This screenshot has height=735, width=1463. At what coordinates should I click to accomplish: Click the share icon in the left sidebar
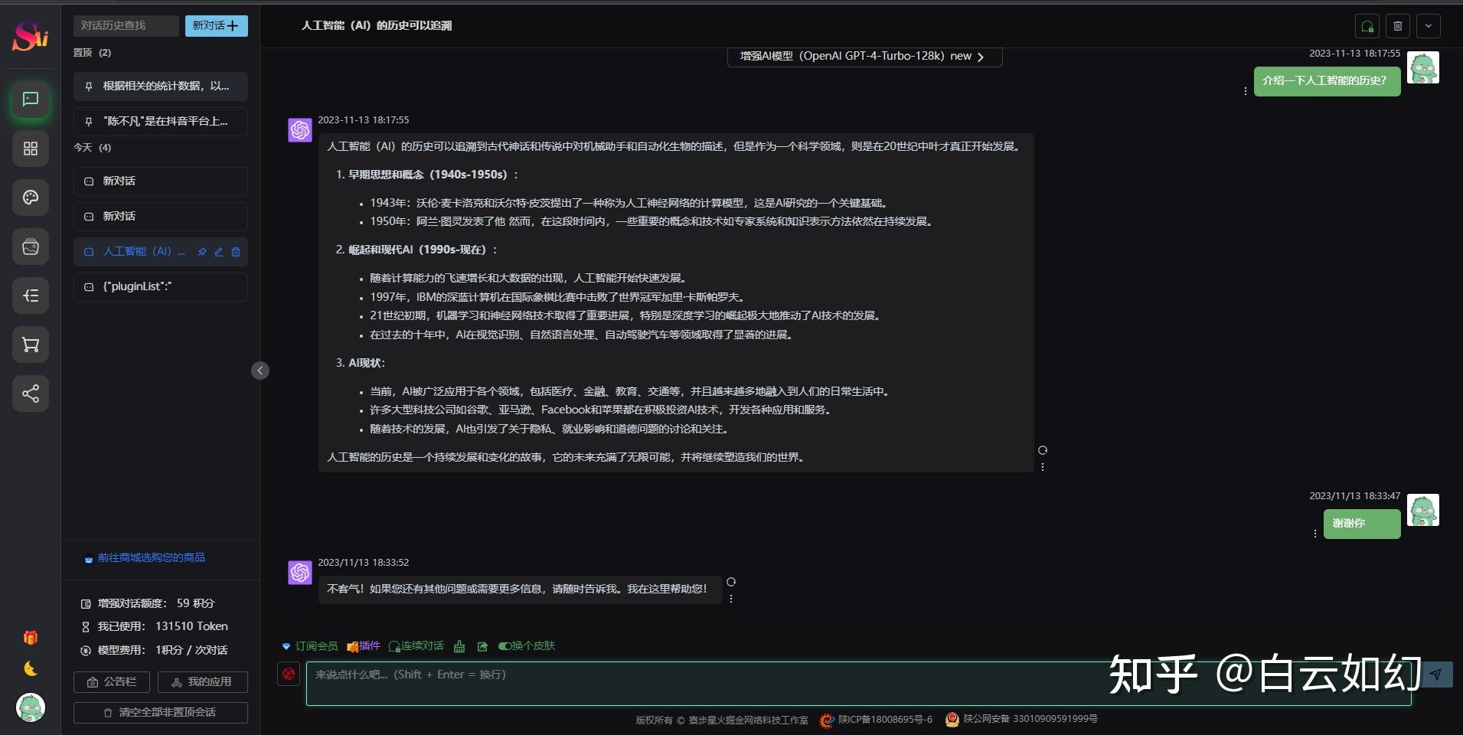(x=31, y=394)
